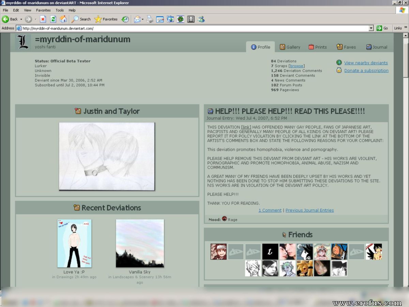Open the address bar dropdown list
This screenshot has width=409, height=307.
[371, 28]
